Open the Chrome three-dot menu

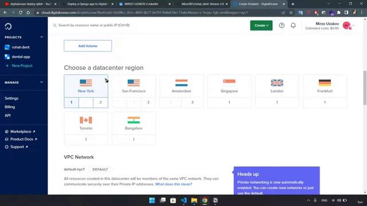click(362, 13)
